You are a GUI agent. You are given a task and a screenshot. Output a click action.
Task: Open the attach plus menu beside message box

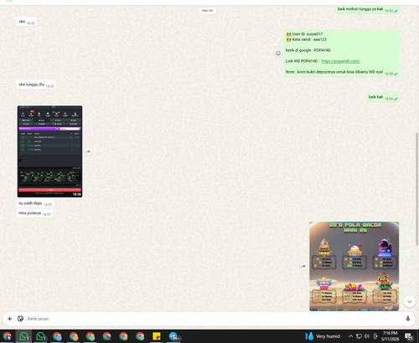tap(9, 319)
